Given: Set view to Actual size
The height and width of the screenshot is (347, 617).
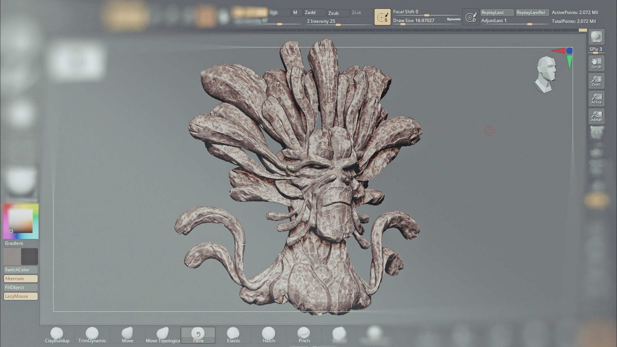Looking at the screenshot, I should point(596,98).
